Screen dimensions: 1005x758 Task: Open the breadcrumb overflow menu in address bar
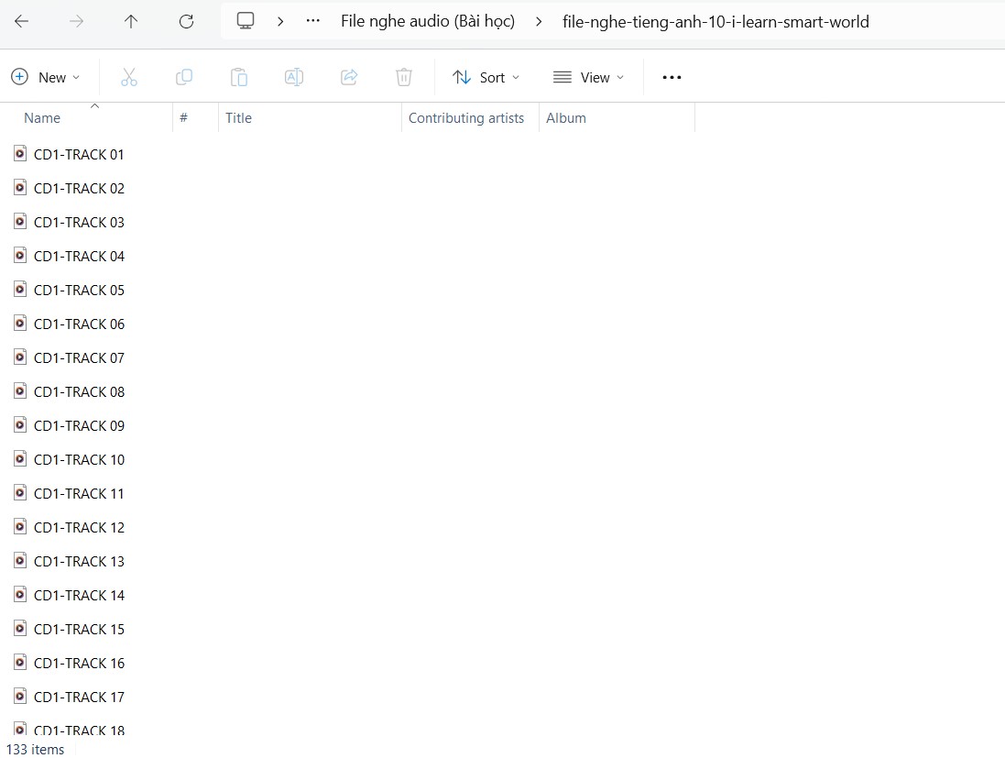point(312,21)
